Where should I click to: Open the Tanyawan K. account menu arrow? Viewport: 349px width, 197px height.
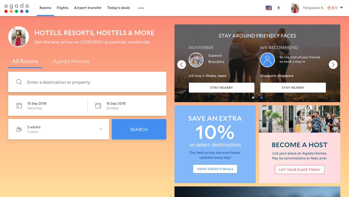coord(341,8)
